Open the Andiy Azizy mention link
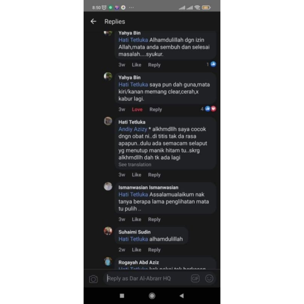This screenshot has height=304, width=304. [133, 129]
